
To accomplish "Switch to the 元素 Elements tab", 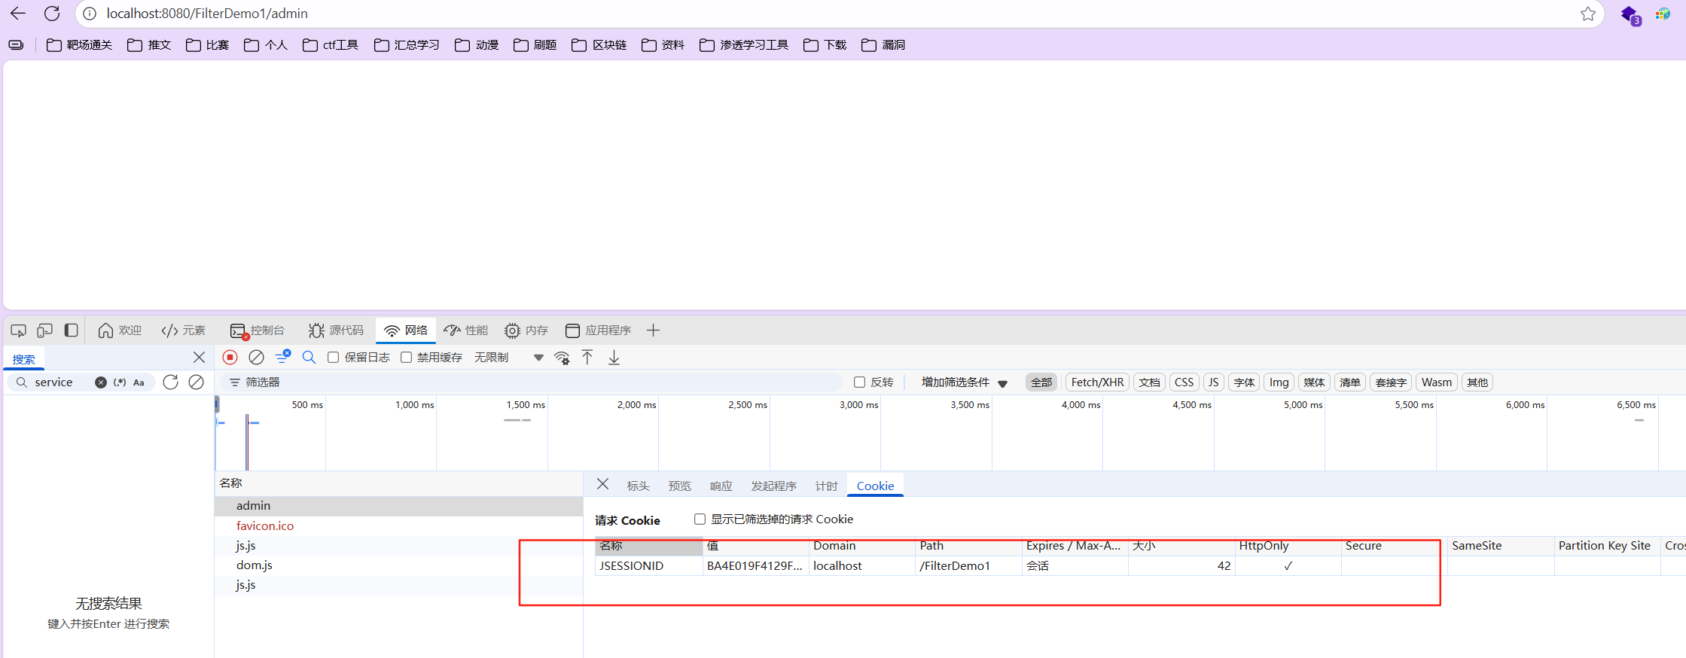I will tap(183, 331).
